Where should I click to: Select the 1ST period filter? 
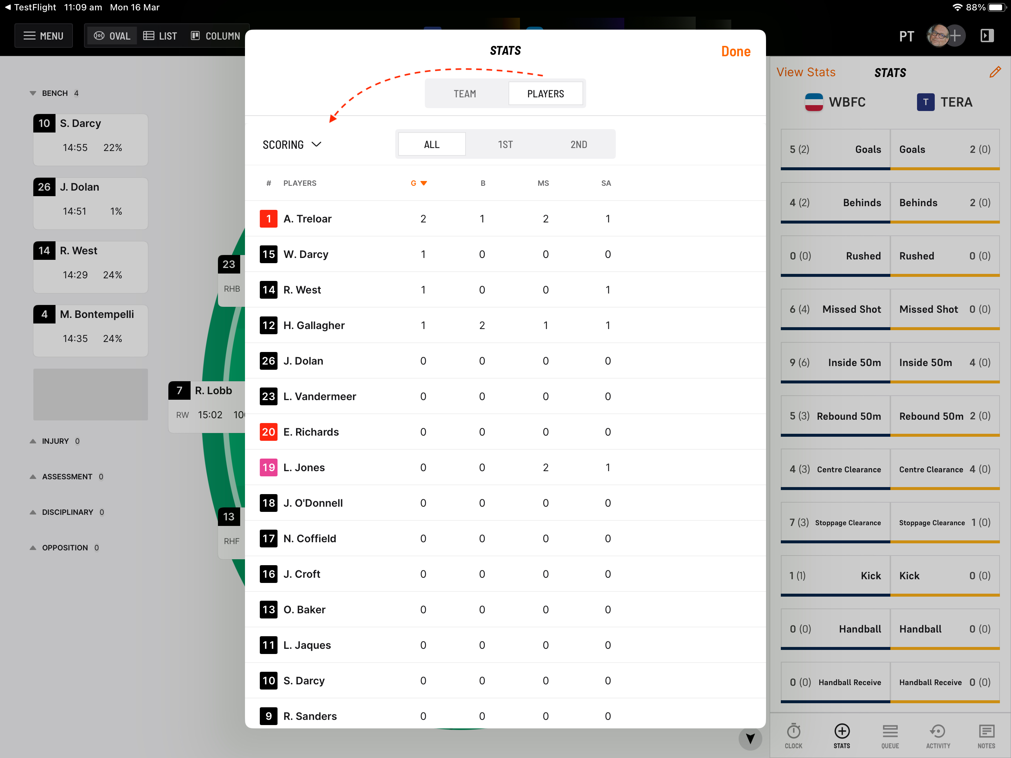(x=505, y=144)
